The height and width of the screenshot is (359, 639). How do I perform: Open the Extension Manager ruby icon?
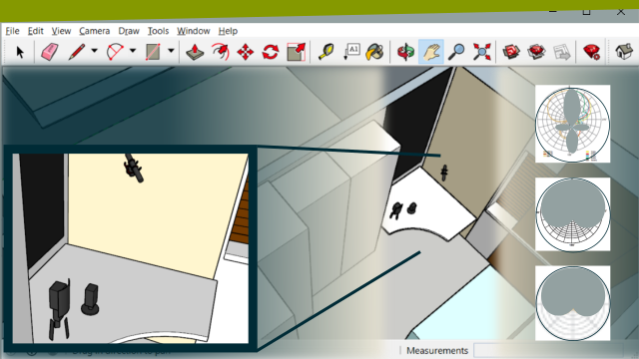click(x=592, y=52)
